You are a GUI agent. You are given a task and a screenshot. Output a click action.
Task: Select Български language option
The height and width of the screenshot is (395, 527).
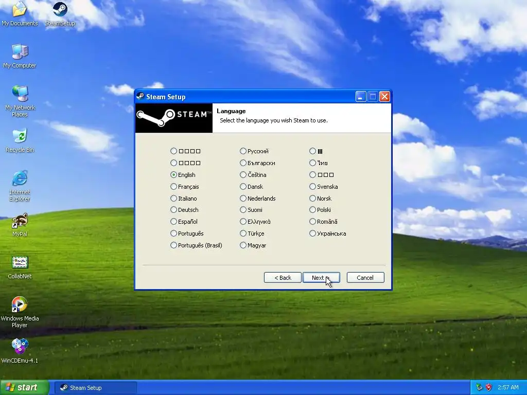click(x=257, y=163)
